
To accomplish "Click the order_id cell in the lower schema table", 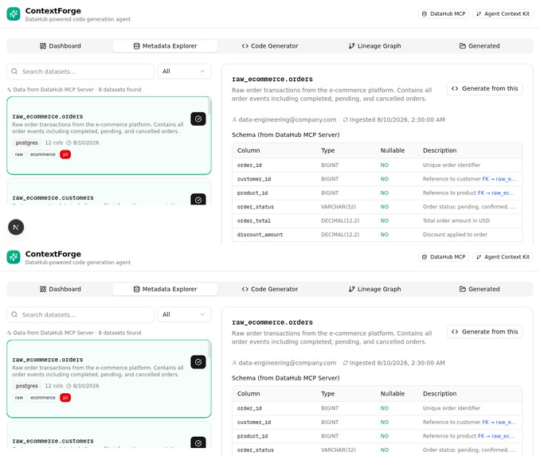I will (249, 408).
